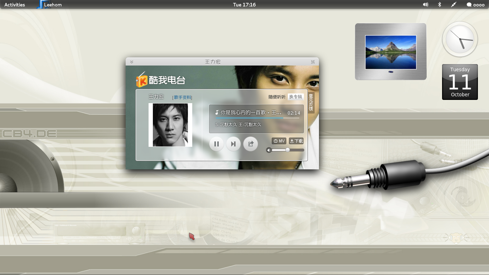Click the analog clock desktop widget
Image resolution: width=489 pixels, height=275 pixels.
point(460,39)
